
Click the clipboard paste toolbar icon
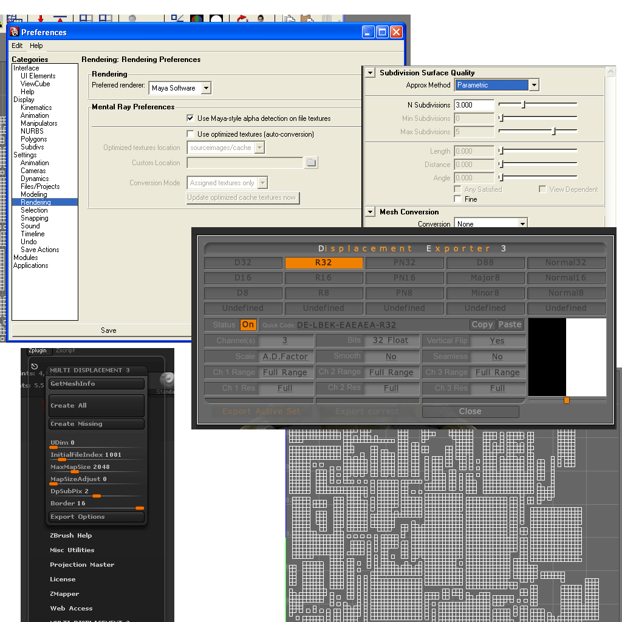coord(307,19)
